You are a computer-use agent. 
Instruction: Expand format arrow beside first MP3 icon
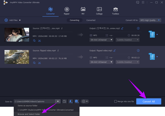[x=157, y=34]
